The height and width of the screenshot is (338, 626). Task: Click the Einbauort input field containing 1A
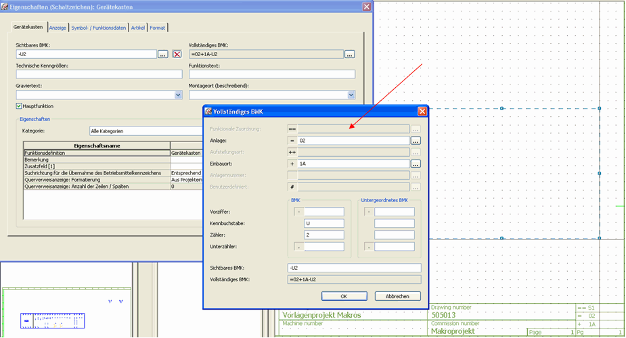(x=353, y=164)
